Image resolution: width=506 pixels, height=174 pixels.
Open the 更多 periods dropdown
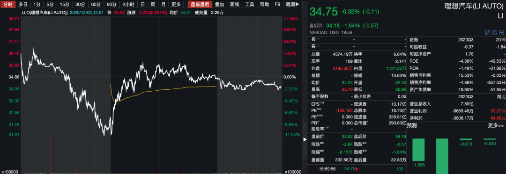tap(176, 4)
